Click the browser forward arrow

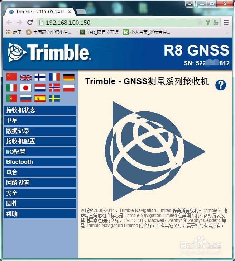(19, 23)
